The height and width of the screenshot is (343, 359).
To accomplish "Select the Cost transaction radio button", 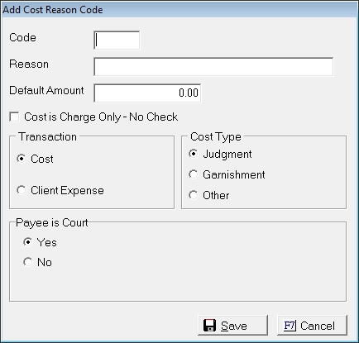I will click(22, 159).
